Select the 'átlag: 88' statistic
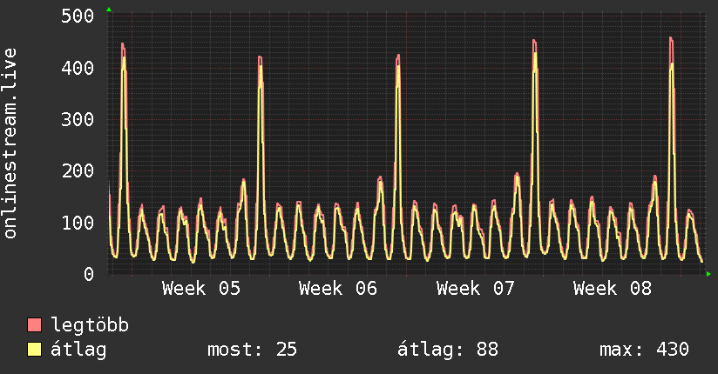 pos(447,350)
